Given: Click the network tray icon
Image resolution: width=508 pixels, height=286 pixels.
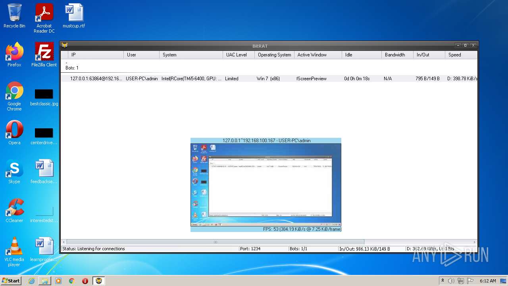Looking at the screenshot, I should [x=461, y=281].
